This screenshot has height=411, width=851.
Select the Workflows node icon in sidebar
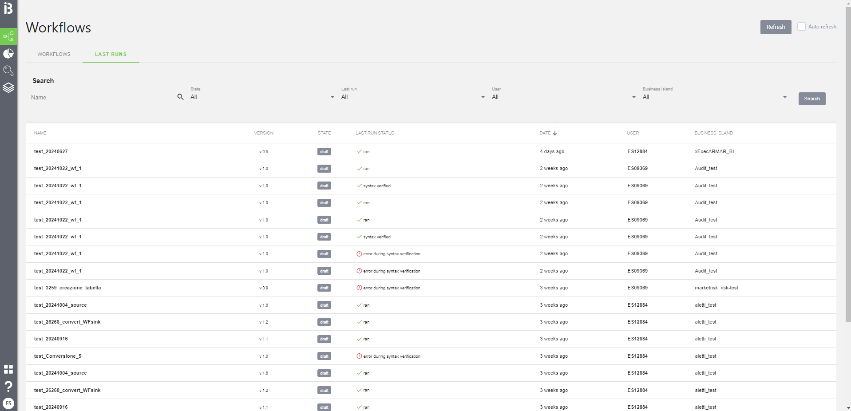coord(8,36)
